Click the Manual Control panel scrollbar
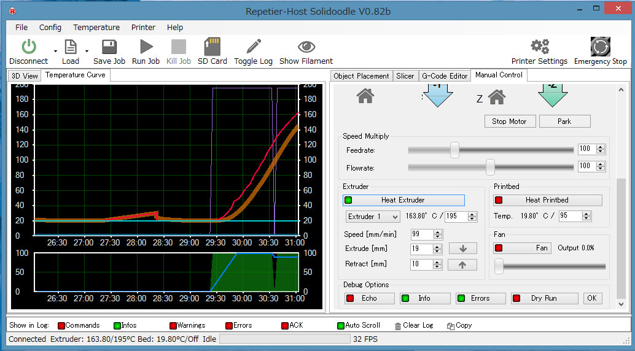This screenshot has height=351, width=635. pyautogui.click(x=621, y=239)
